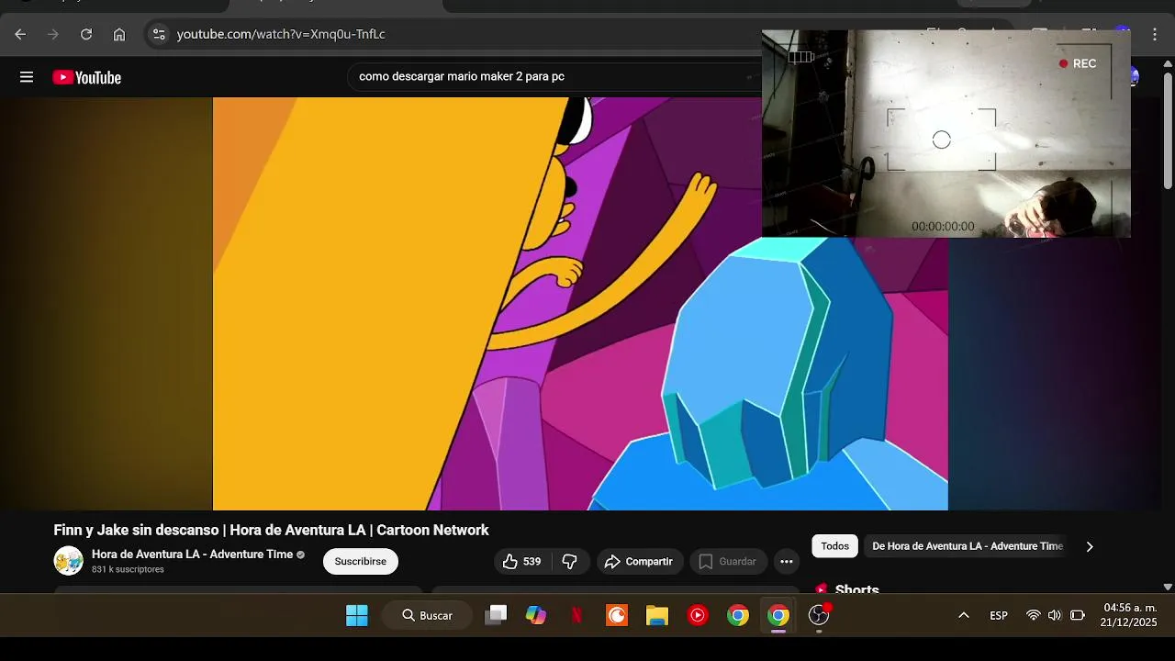Select the Todos filter chip
This screenshot has height=661, width=1175.
pyautogui.click(x=834, y=546)
